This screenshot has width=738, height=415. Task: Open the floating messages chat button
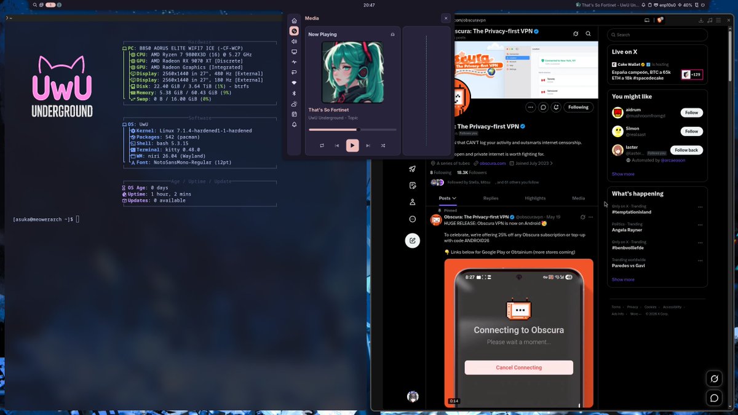click(714, 398)
